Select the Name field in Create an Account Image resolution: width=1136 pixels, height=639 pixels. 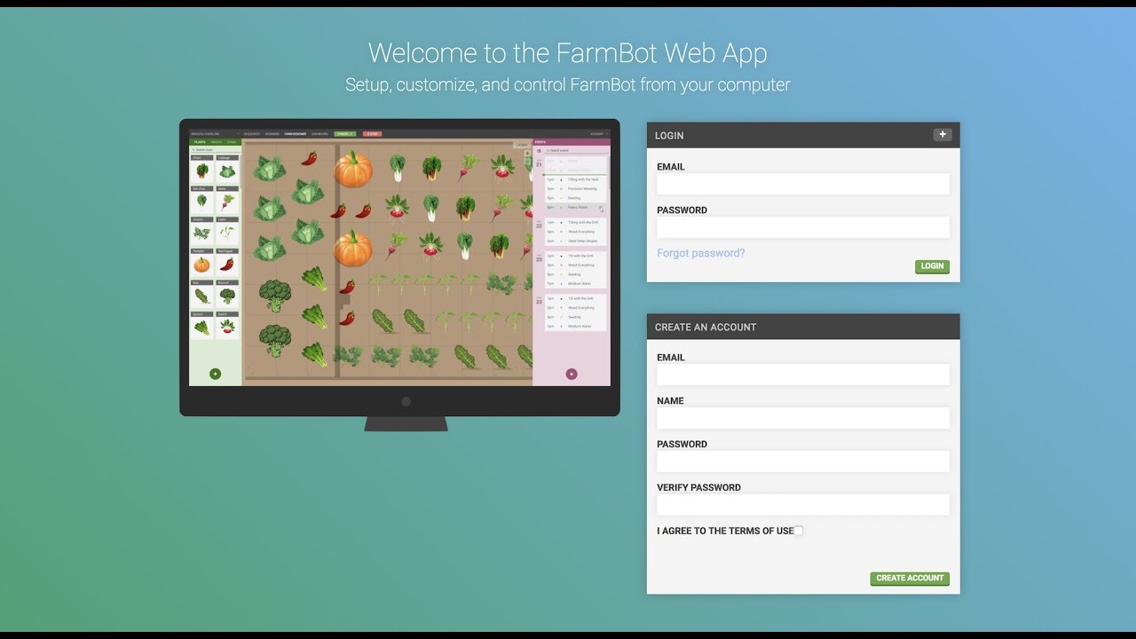803,418
